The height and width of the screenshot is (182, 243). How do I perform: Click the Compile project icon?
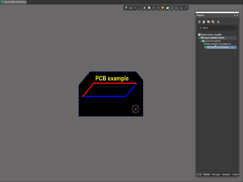coord(204,22)
